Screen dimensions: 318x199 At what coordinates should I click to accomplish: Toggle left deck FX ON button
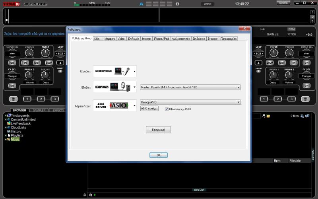click(12, 86)
